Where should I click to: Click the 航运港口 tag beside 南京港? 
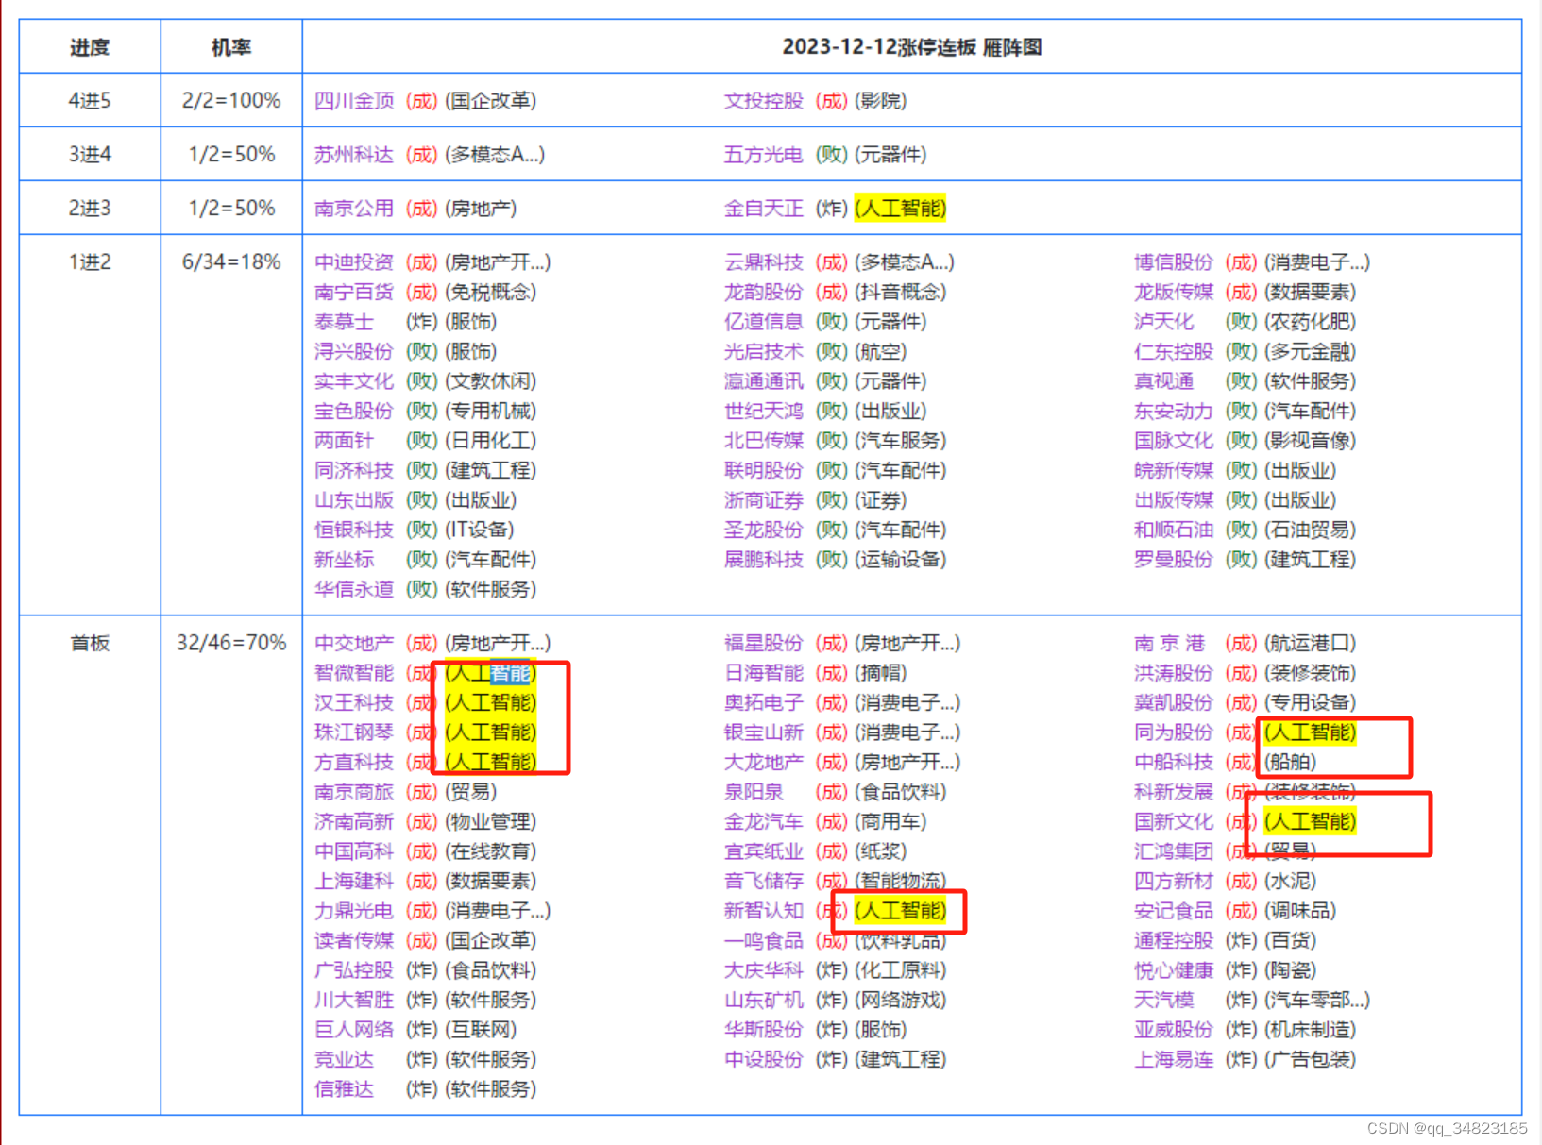1310,644
